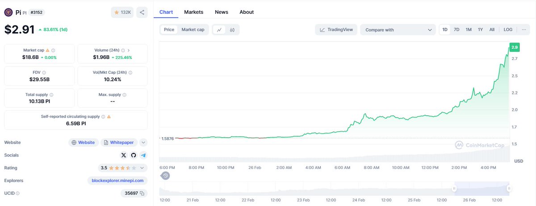Click the selected range window on navigator
This screenshot has height=206, width=536.
(x=482, y=189)
